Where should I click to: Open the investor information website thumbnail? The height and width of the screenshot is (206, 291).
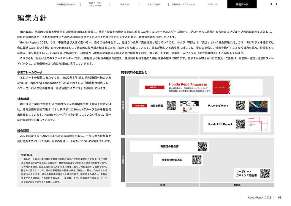189,106
